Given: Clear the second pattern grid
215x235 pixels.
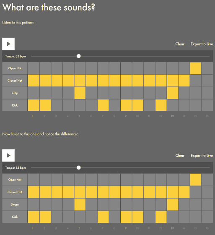Looking at the screenshot, I should click(x=180, y=155).
